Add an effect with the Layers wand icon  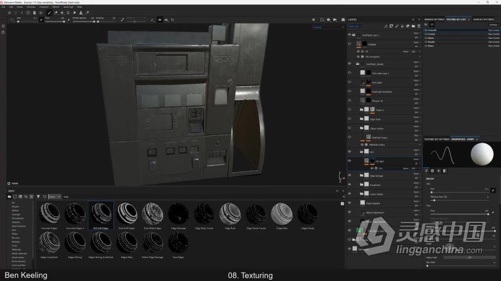pos(386,26)
